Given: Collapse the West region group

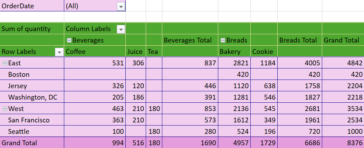Looking at the screenshot, I should [5, 109].
